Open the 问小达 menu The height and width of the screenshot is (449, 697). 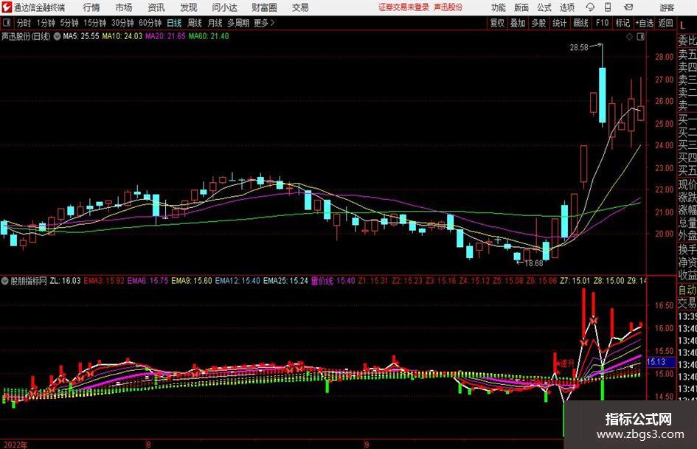click(x=225, y=7)
